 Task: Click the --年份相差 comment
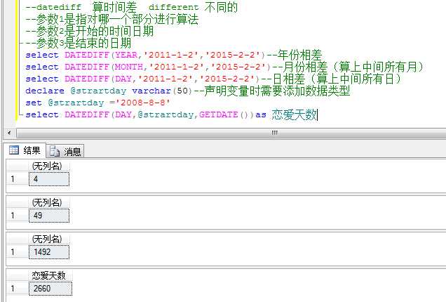pyautogui.click(x=295, y=55)
